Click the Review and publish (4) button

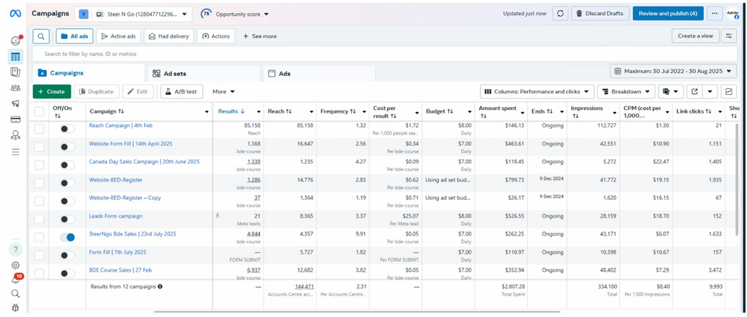tap(668, 14)
